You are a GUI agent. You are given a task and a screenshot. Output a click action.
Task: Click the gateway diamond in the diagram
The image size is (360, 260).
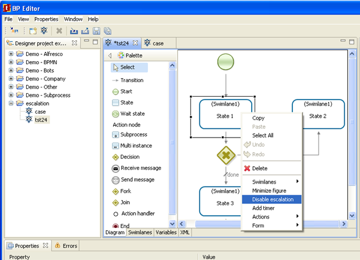[x=225, y=156]
